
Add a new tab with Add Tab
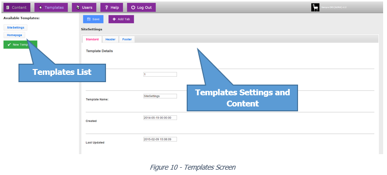coord(121,19)
